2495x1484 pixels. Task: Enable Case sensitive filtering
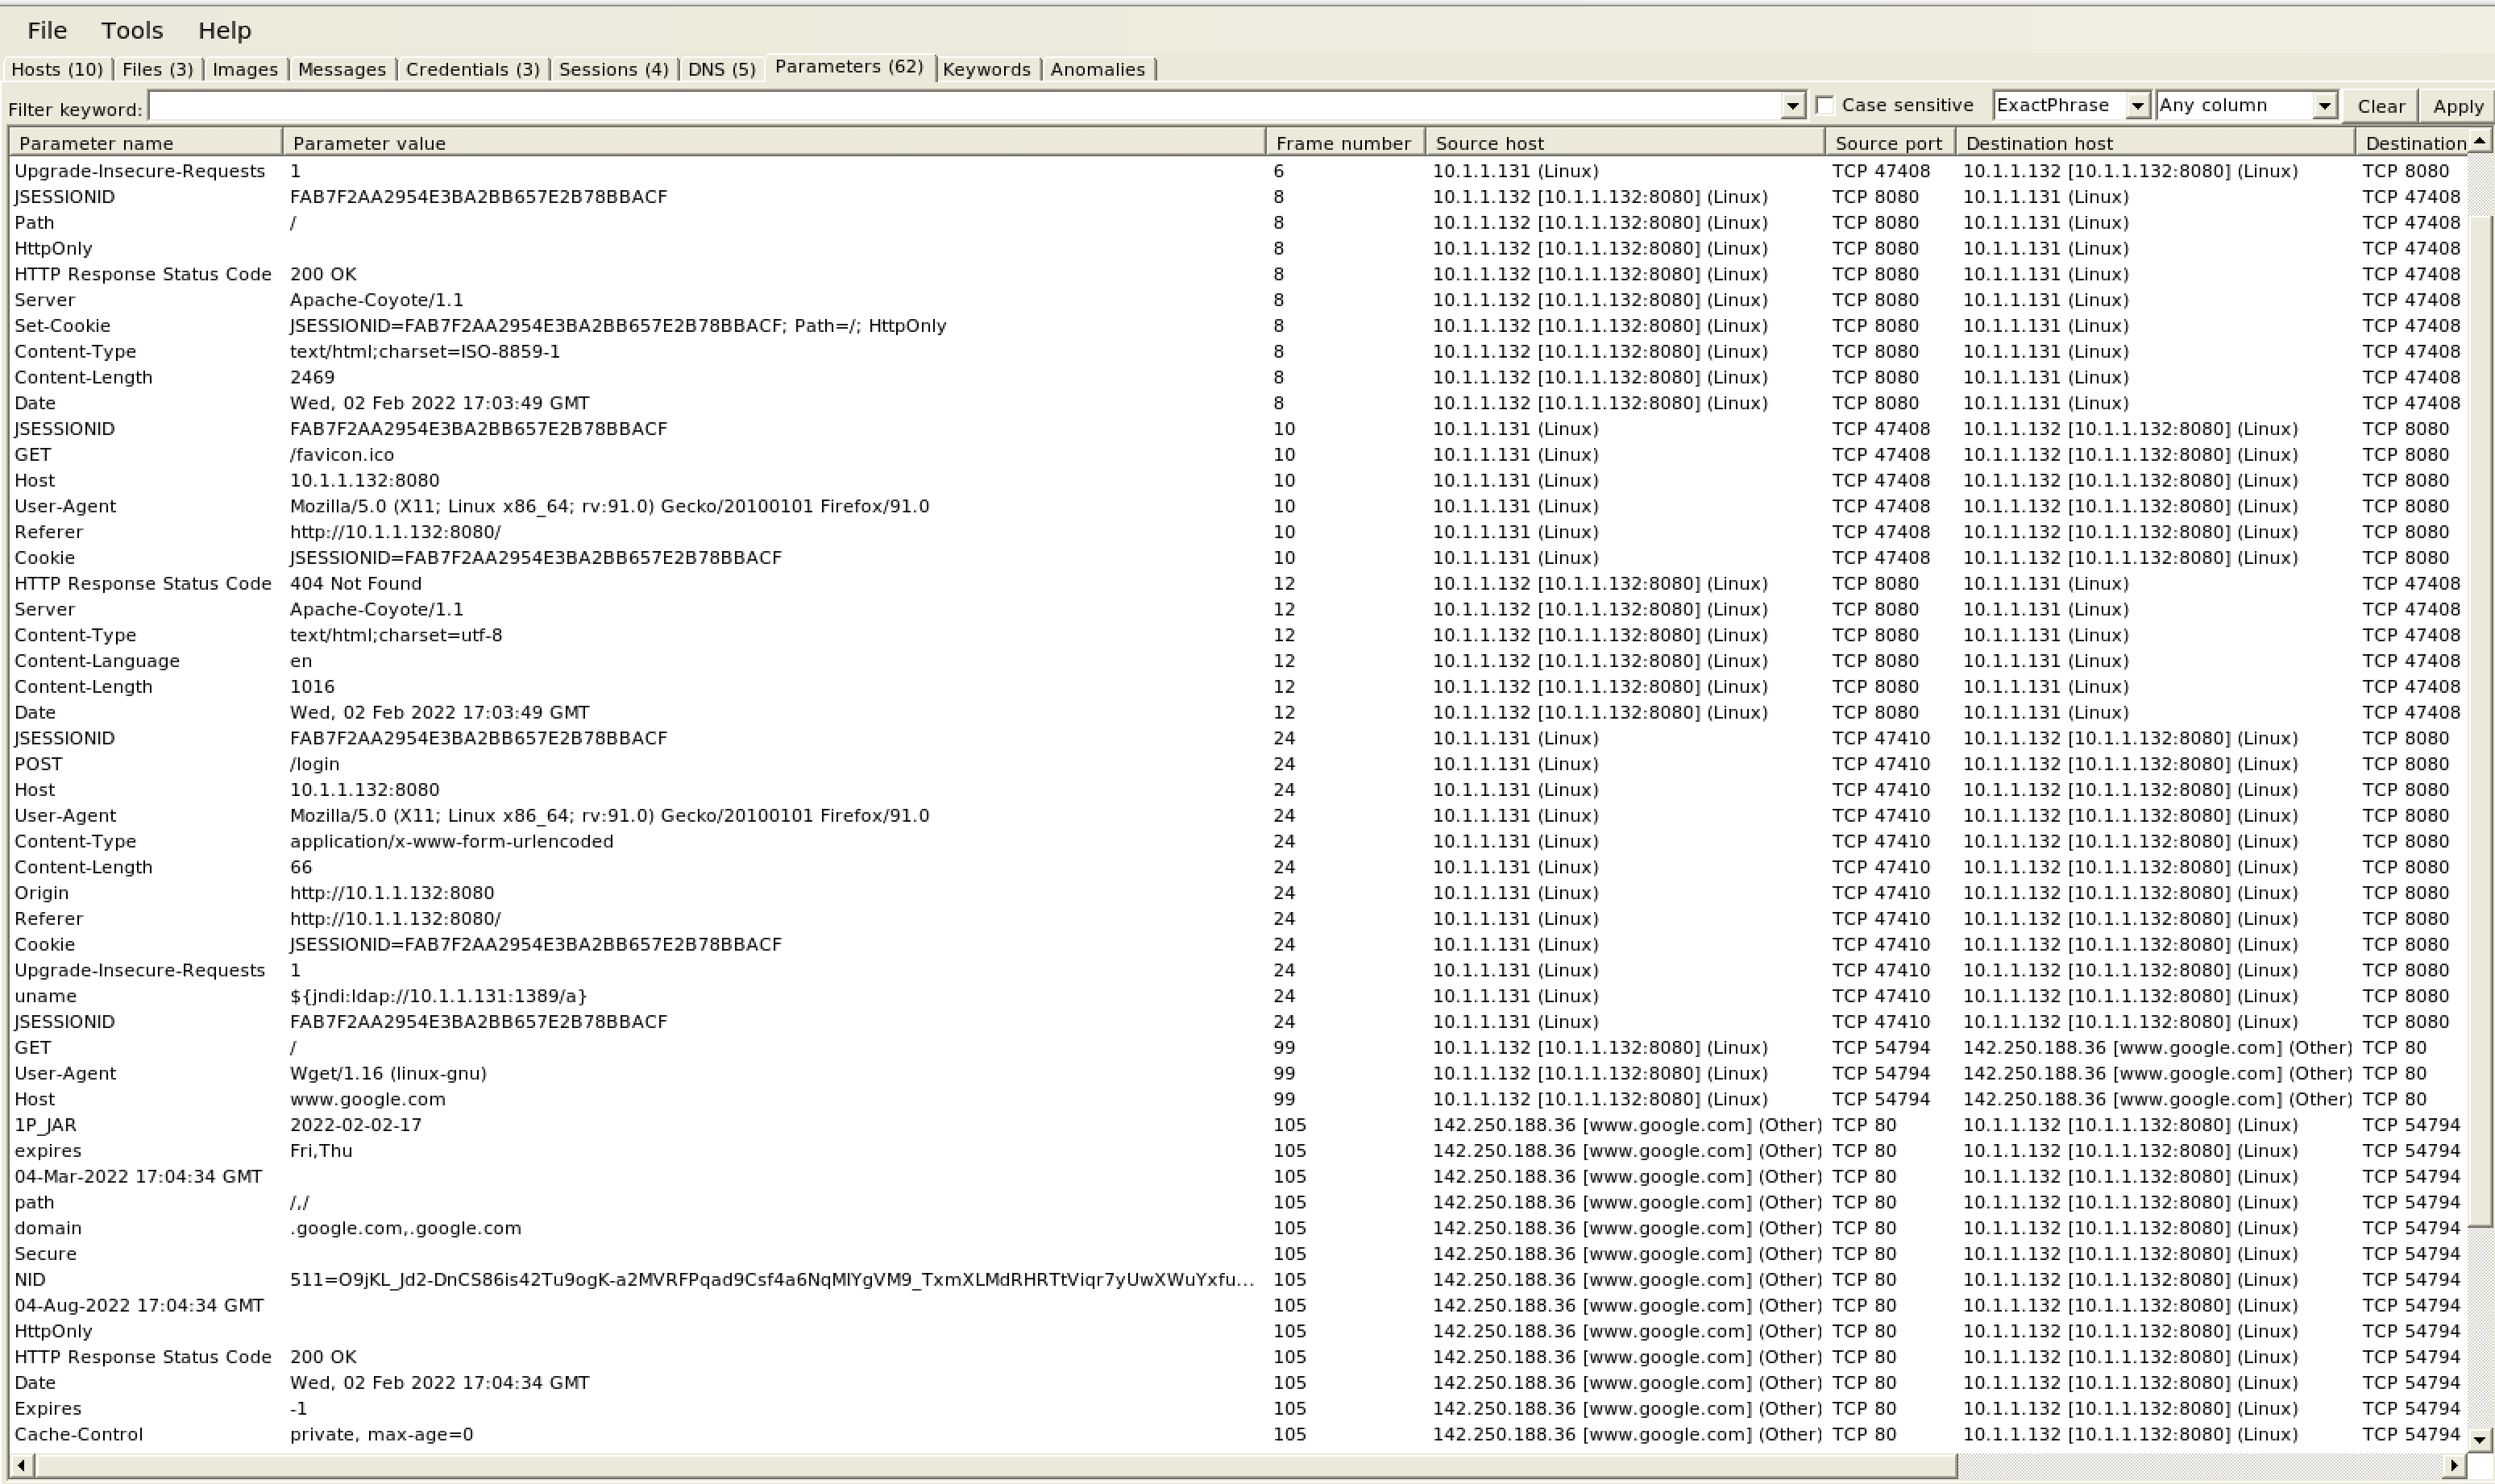[1824, 104]
